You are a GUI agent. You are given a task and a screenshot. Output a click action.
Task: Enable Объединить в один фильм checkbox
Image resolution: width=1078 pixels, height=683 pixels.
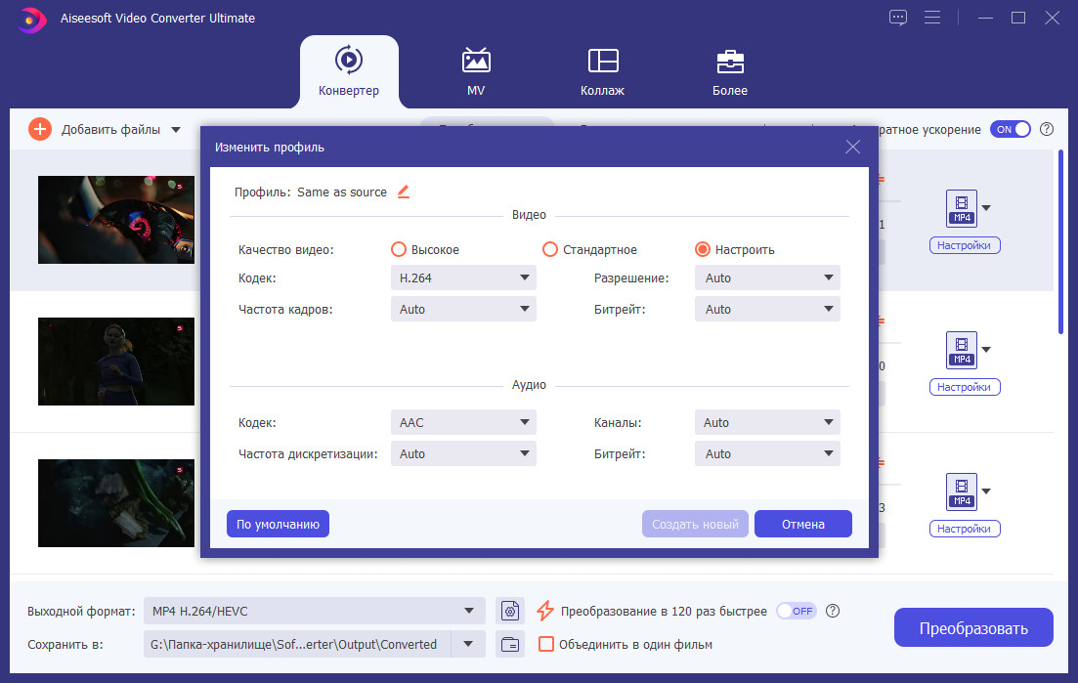546,645
